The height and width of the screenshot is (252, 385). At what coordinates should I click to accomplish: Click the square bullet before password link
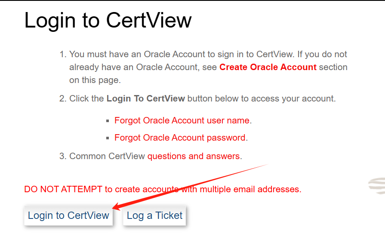coord(108,138)
